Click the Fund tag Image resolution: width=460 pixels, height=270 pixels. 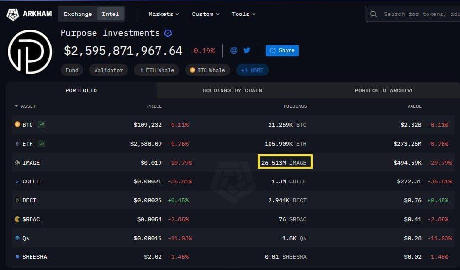pyautogui.click(x=72, y=70)
